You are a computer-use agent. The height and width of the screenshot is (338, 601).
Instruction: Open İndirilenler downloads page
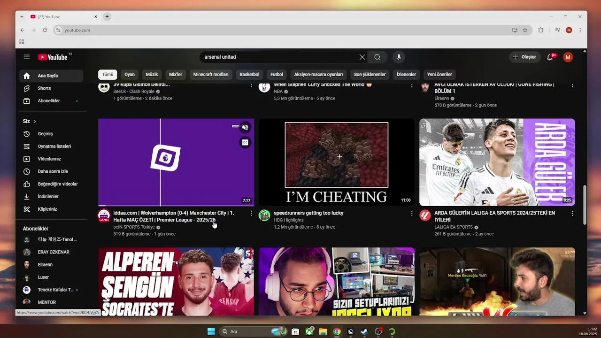tap(51, 197)
